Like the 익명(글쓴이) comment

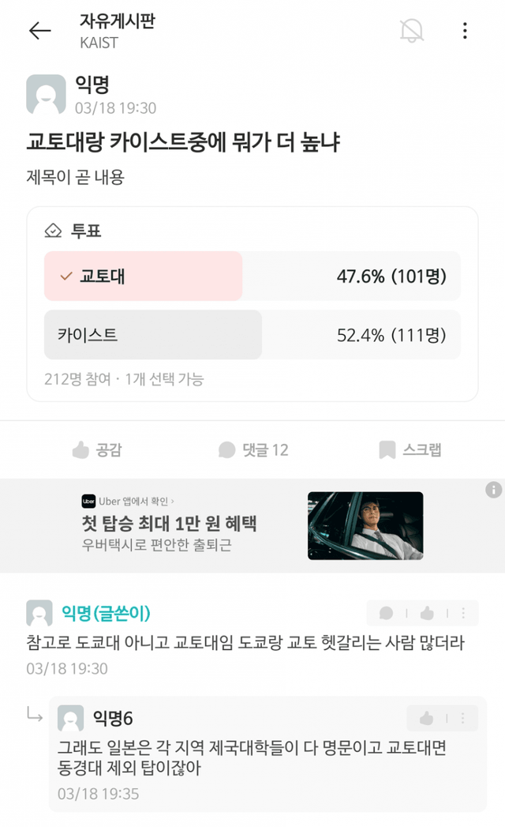427,613
